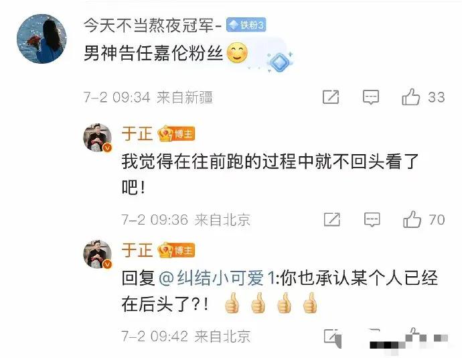Open mention @纠结小可爱1
The image size is (462, 358).
pos(216,278)
